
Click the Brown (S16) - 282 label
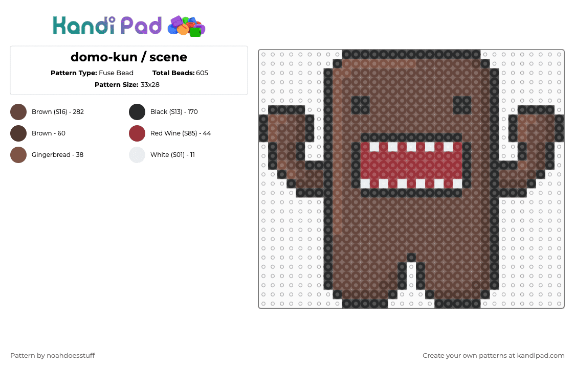point(58,112)
